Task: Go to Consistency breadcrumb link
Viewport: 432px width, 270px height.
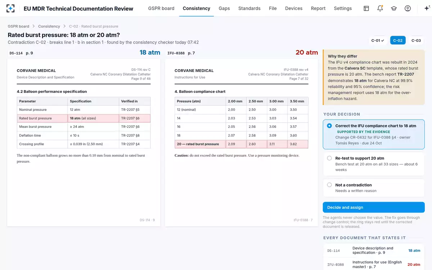Action: pyautogui.click(x=49, y=26)
